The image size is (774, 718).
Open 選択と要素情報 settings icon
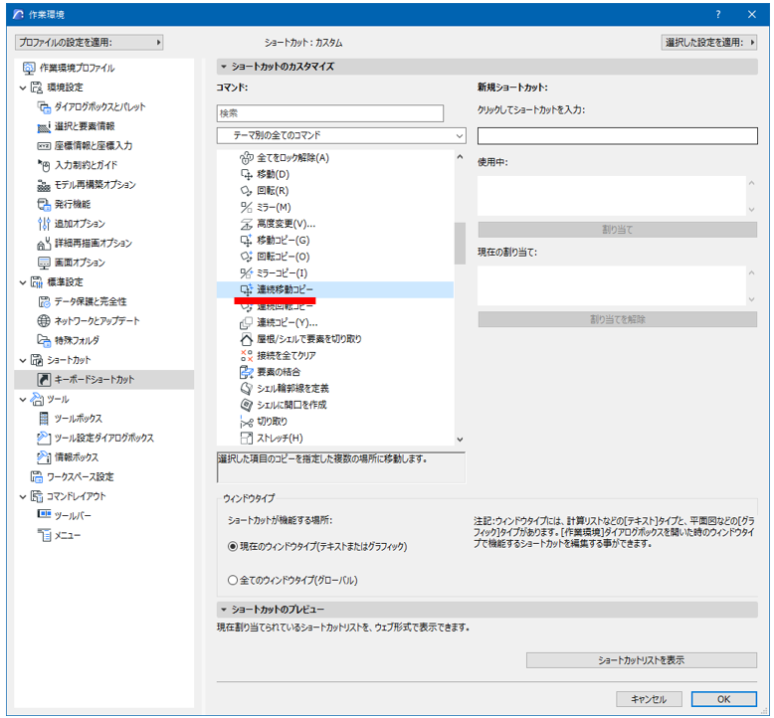coord(44,126)
